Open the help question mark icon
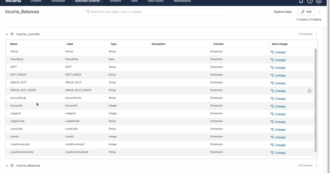Image resolution: width=330 pixels, height=173 pixels. tap(310, 1)
